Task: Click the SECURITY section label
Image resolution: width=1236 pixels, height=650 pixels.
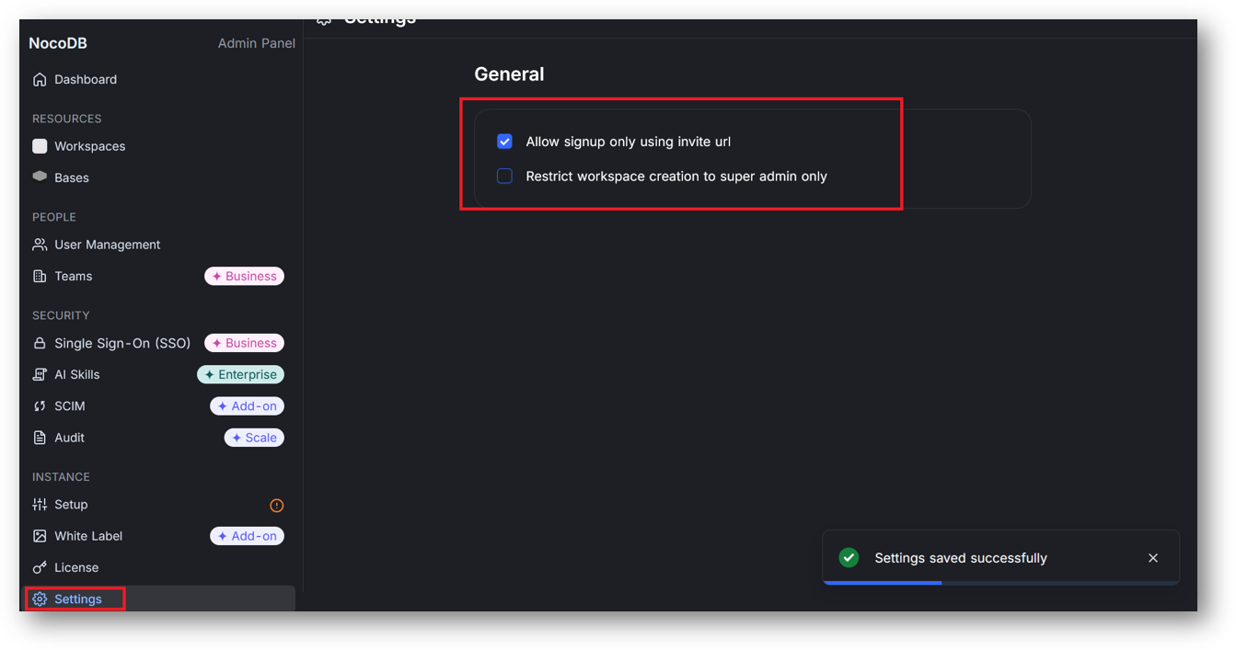Action: coord(61,315)
